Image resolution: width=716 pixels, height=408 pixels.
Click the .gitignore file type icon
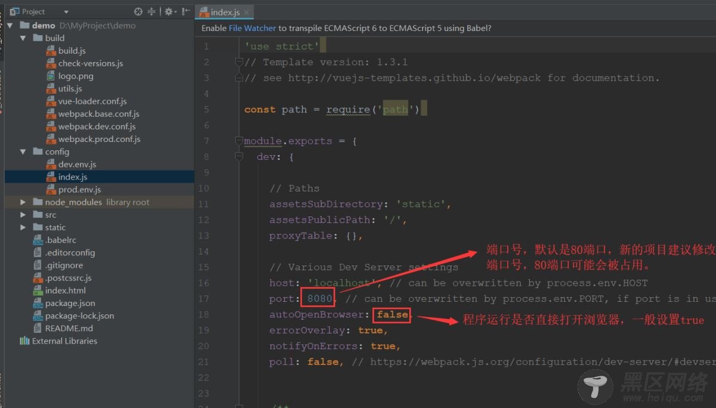tap(38, 265)
